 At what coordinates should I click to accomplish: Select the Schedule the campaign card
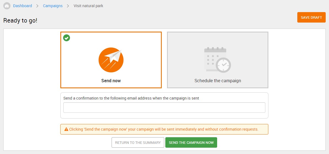[218, 60]
